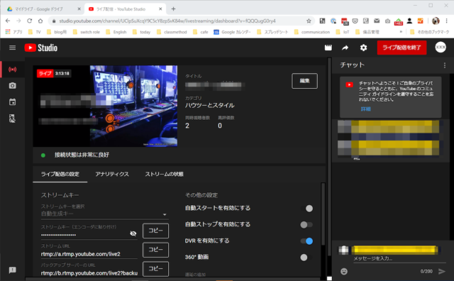The height and width of the screenshot is (281, 454).
Task: Send feedback via bottom-left sidebar icon
Action: [13, 270]
